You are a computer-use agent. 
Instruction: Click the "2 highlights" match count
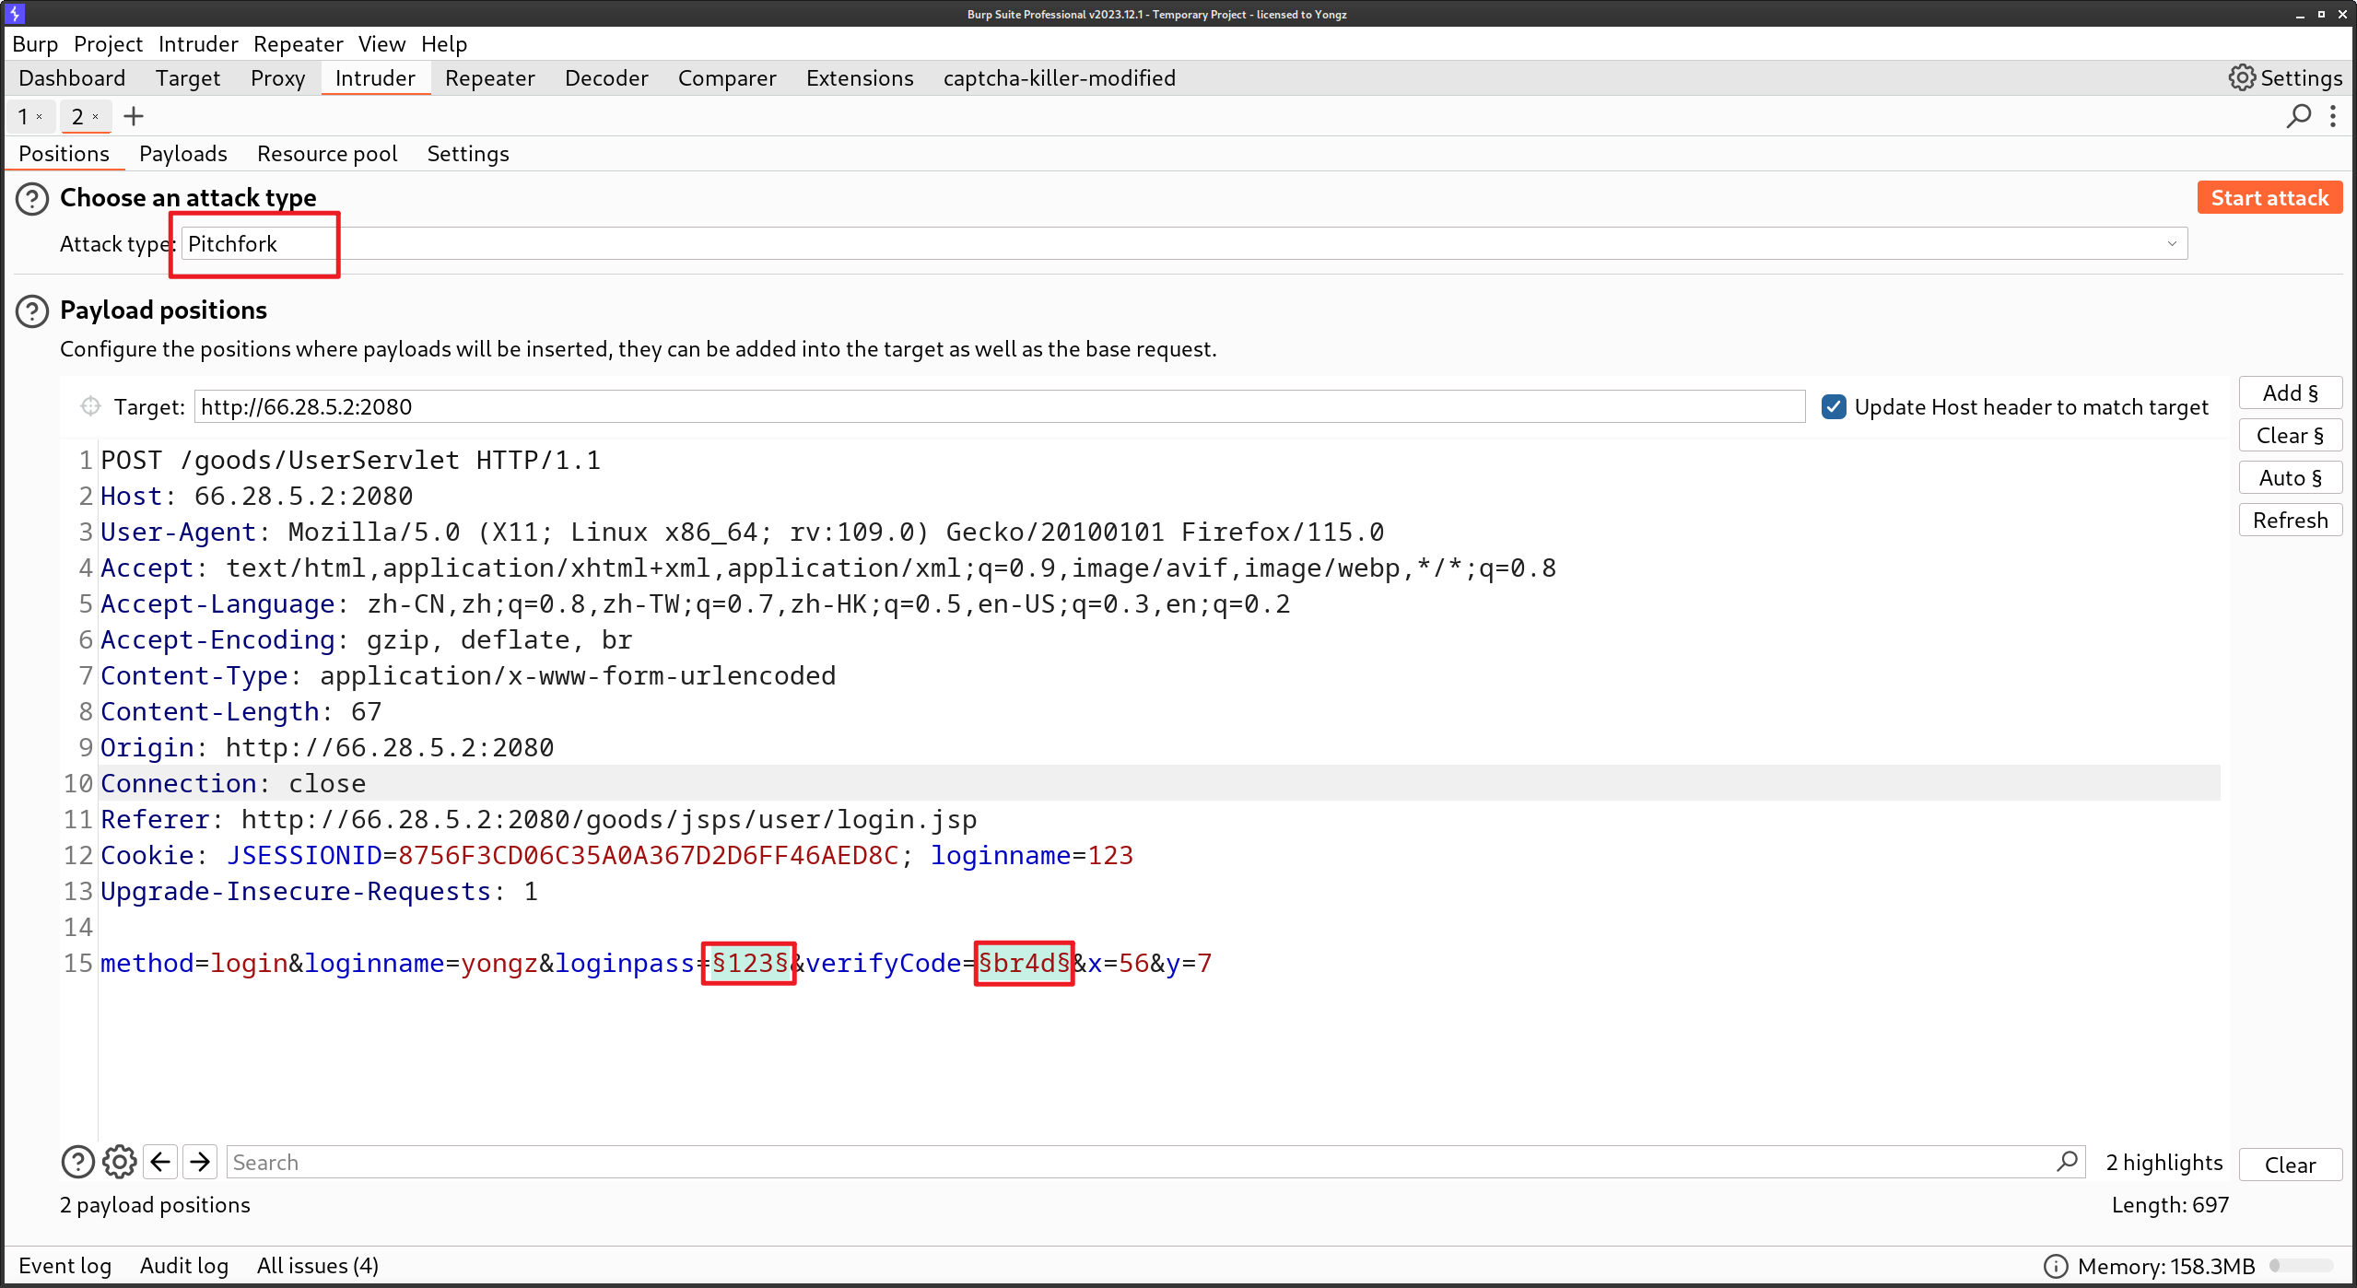(x=2164, y=1163)
